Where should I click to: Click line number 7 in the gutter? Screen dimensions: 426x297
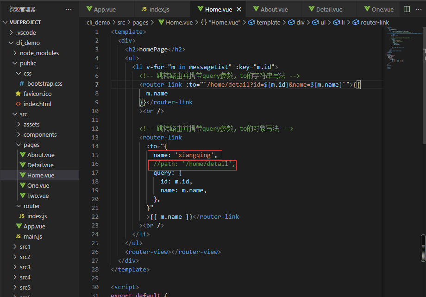click(97, 85)
